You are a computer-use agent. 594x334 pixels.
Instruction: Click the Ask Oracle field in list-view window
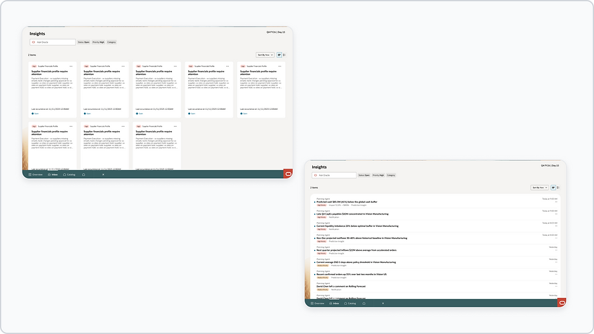click(334, 175)
